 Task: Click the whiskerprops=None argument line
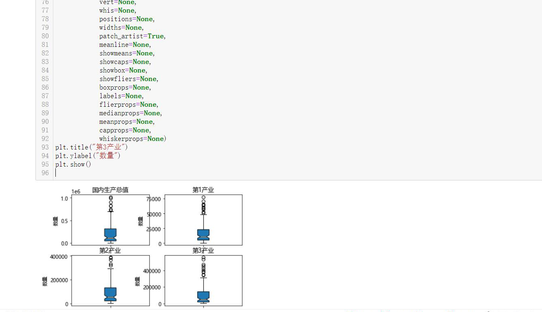coord(133,139)
